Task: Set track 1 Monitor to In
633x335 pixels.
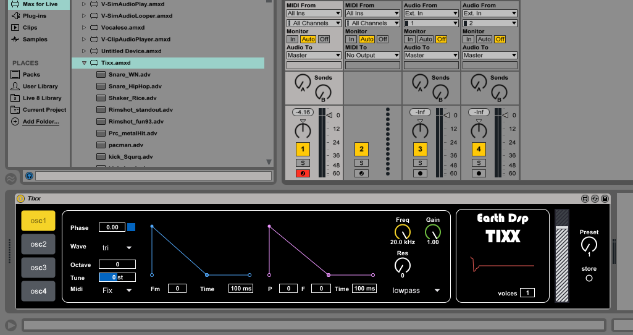Action: [x=292, y=39]
